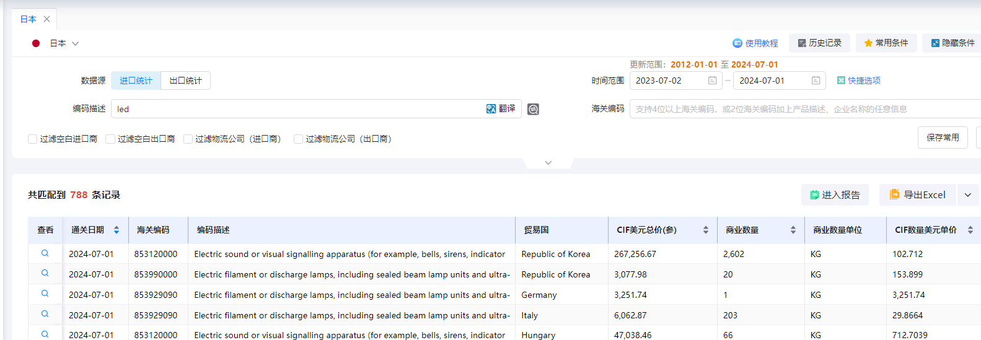981x340 pixels.
Task: Sort by CIF total USD price column
Action: 705,230
